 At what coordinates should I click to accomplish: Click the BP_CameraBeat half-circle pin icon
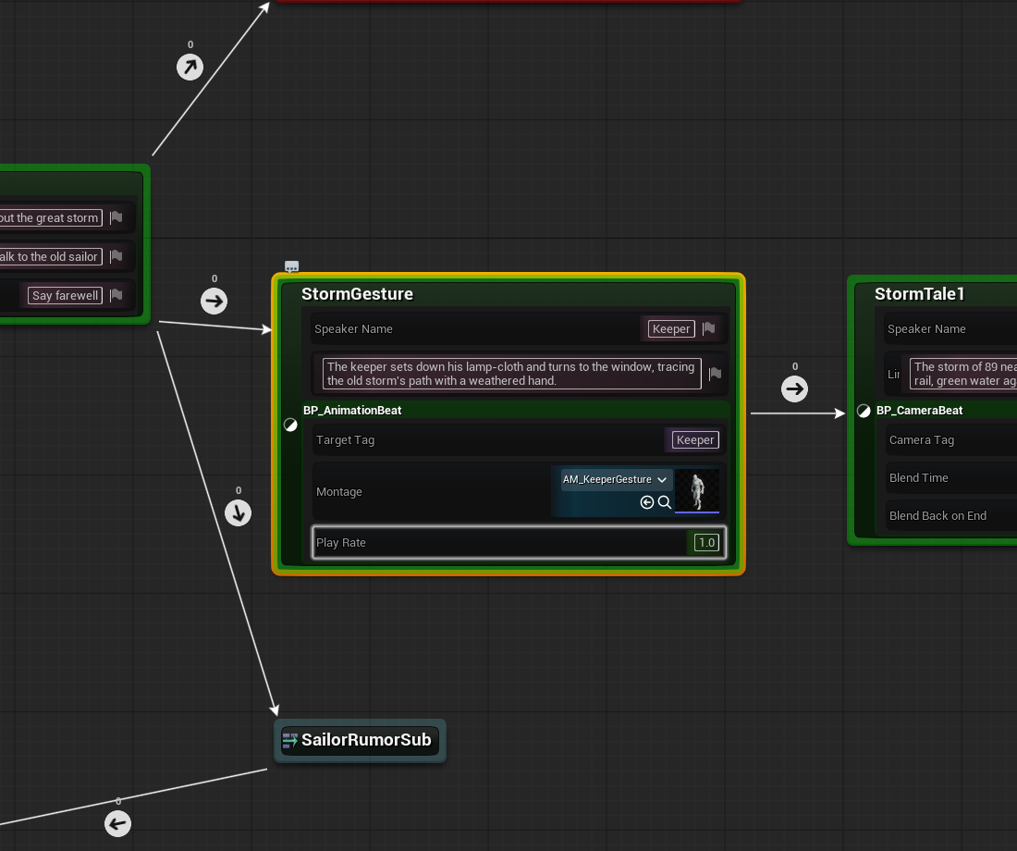click(864, 411)
